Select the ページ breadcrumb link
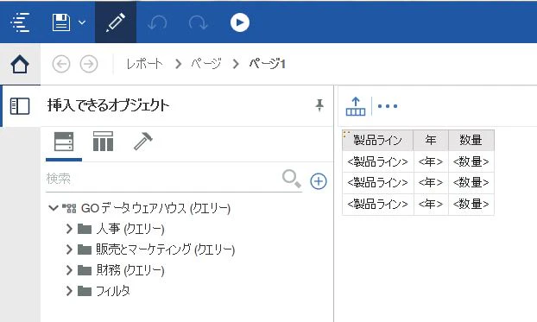 tap(206, 64)
